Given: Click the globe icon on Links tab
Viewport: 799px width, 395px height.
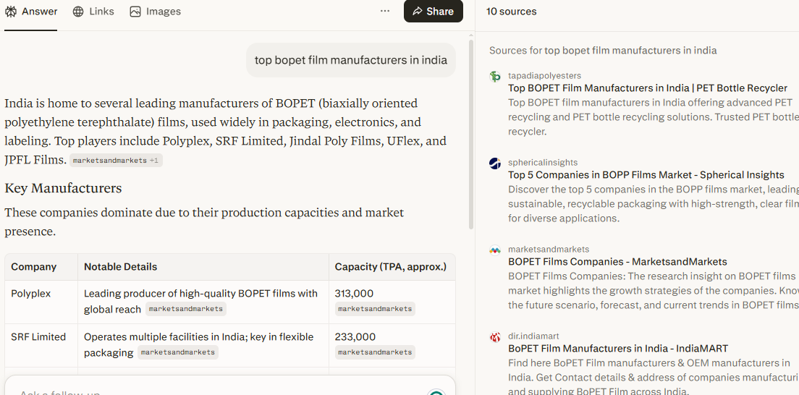Looking at the screenshot, I should coord(78,11).
